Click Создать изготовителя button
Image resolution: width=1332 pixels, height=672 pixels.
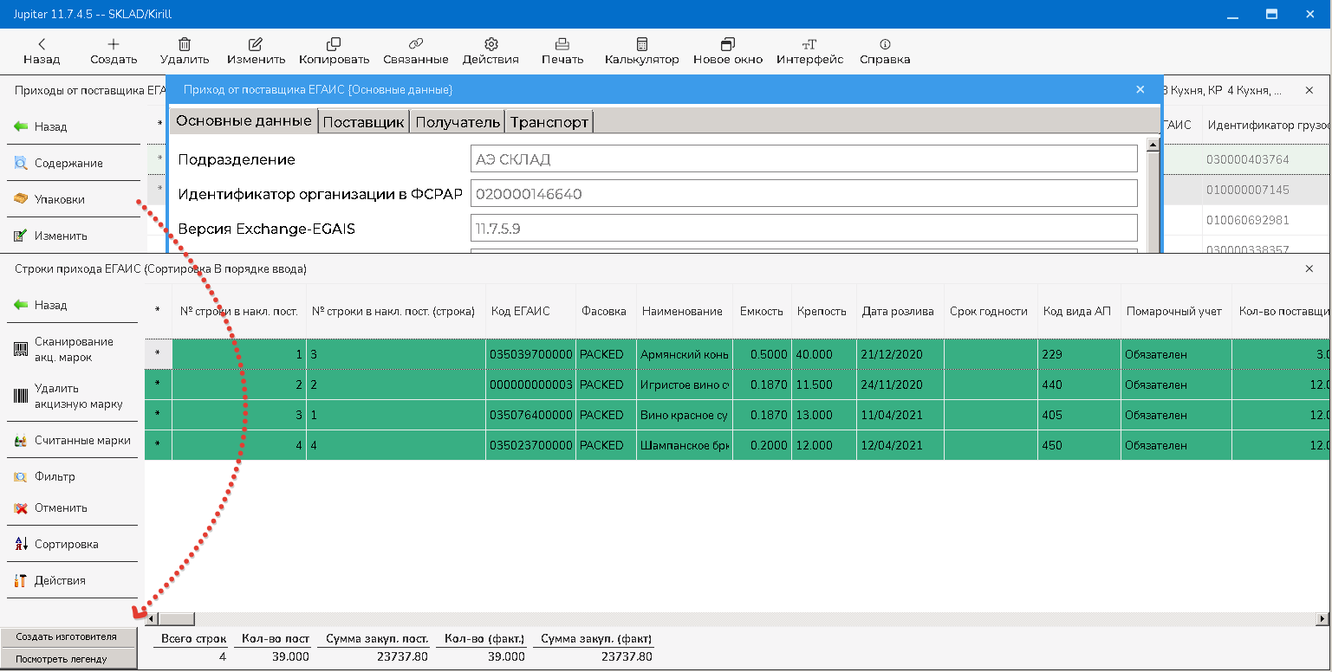pyautogui.click(x=67, y=636)
